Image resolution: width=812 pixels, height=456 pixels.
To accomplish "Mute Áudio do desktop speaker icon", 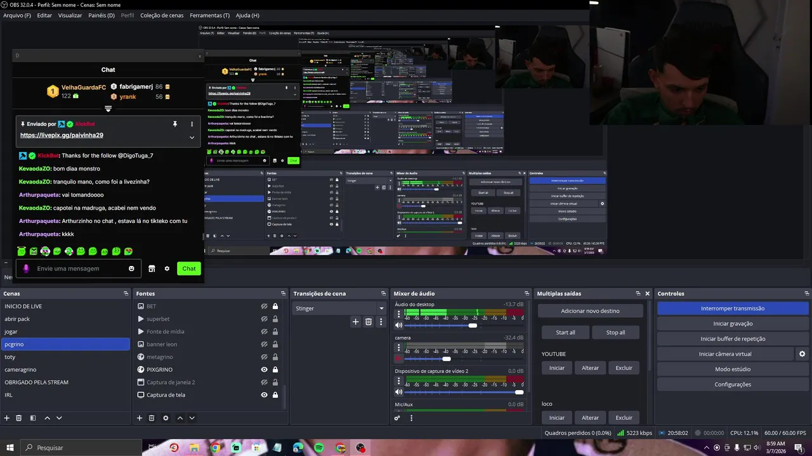I will 399,326.
